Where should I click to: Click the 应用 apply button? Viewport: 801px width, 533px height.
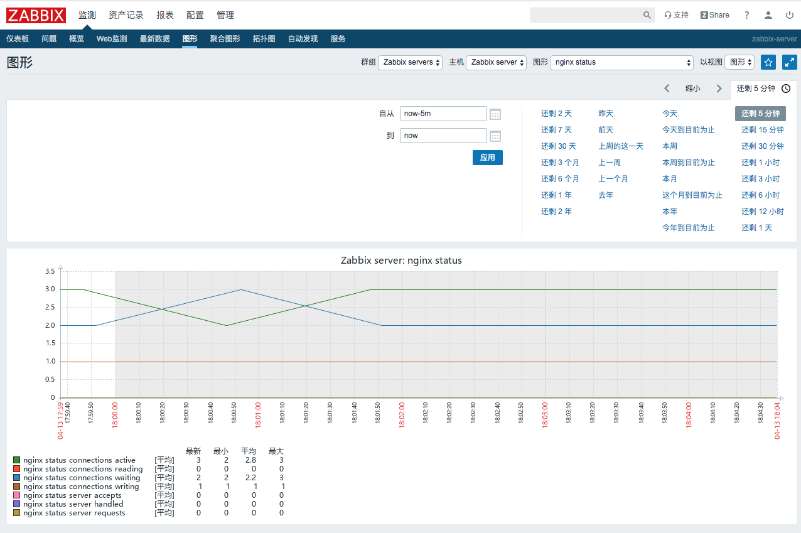pos(487,158)
